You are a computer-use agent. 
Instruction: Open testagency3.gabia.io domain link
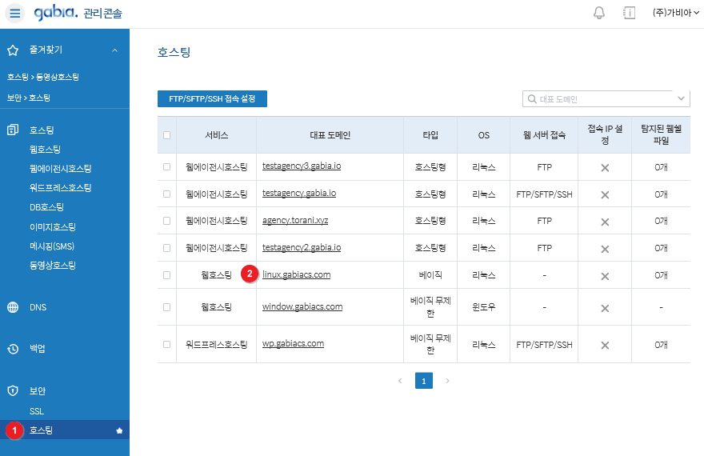302,166
